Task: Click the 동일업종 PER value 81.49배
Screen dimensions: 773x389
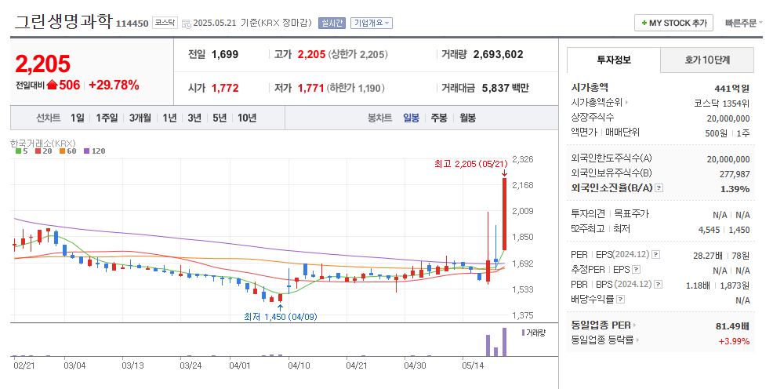Action: [732, 326]
